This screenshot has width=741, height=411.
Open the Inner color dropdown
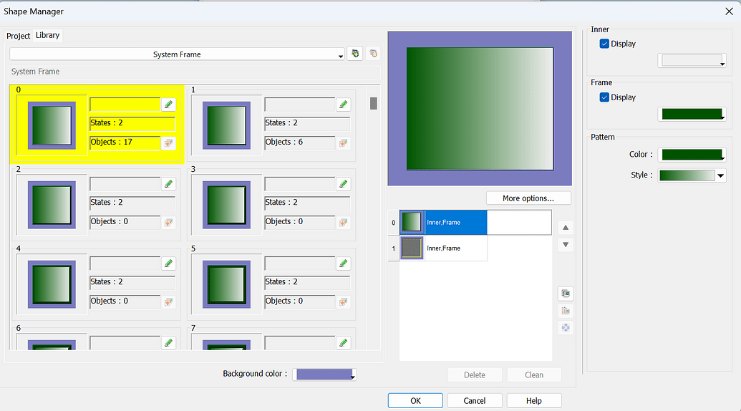(x=692, y=60)
